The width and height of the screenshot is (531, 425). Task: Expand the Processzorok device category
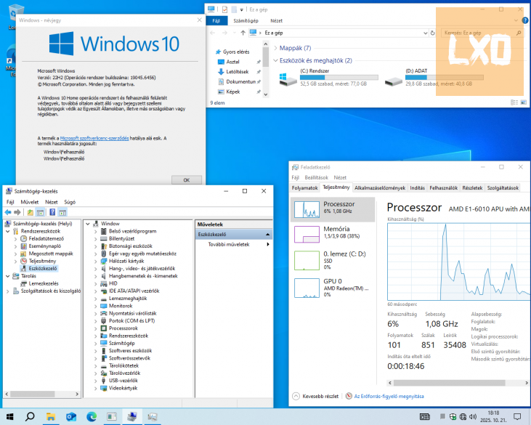(95, 328)
